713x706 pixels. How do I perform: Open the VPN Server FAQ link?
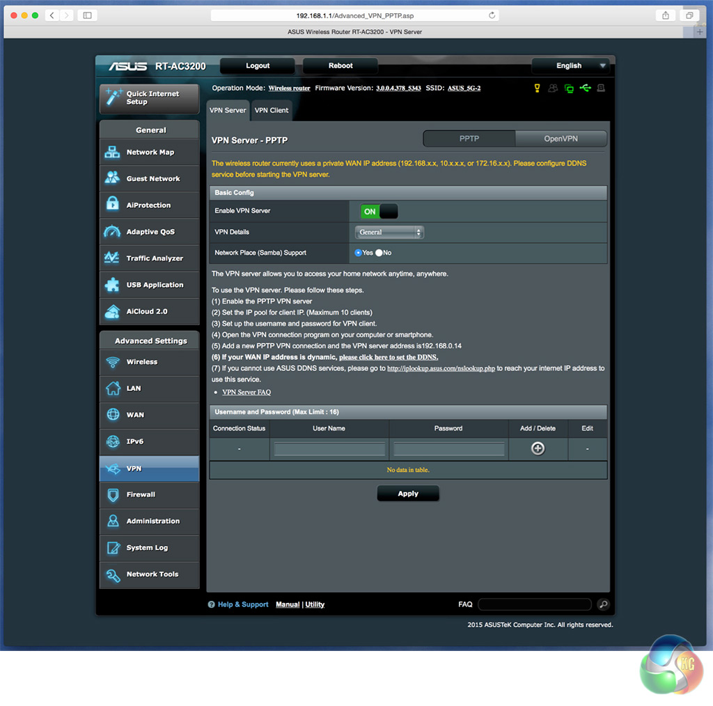(x=246, y=392)
